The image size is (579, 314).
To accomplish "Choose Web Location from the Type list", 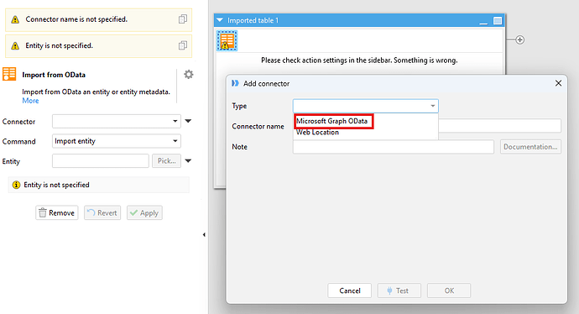I will [317, 133].
